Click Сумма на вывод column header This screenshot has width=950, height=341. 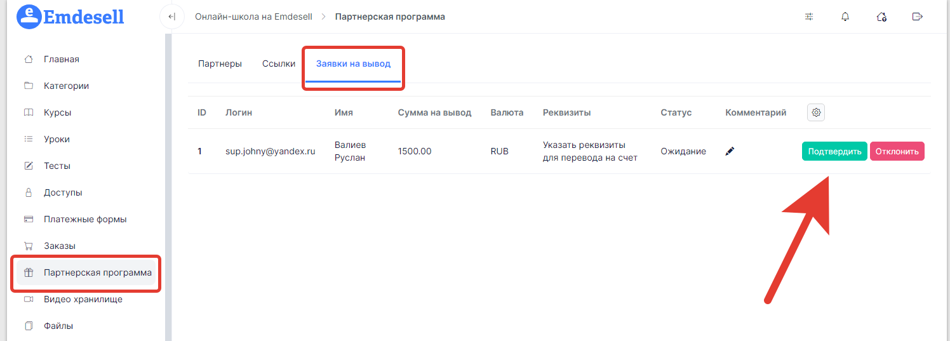coord(434,112)
